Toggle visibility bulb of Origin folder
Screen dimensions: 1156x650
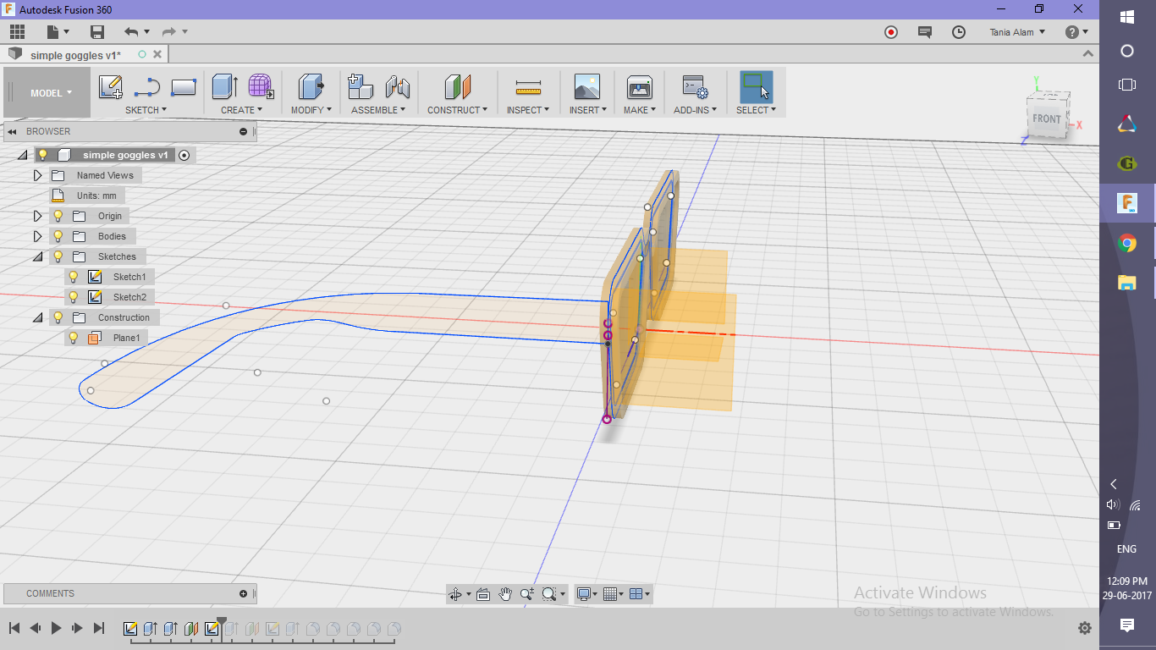pyautogui.click(x=58, y=216)
